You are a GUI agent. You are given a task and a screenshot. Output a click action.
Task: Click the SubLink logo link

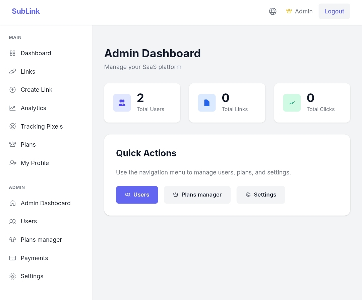26,11
